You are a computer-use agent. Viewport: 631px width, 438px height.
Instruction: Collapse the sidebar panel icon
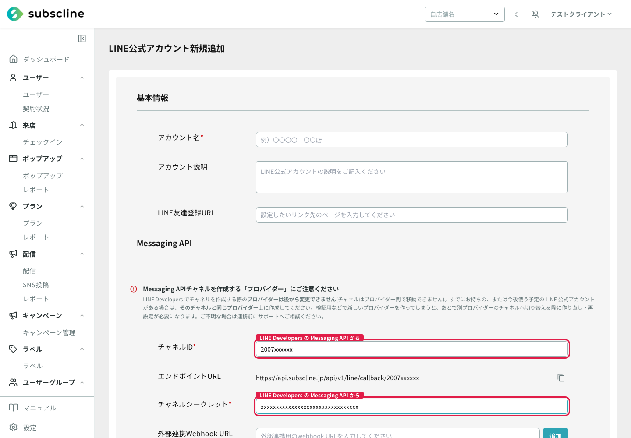point(82,39)
